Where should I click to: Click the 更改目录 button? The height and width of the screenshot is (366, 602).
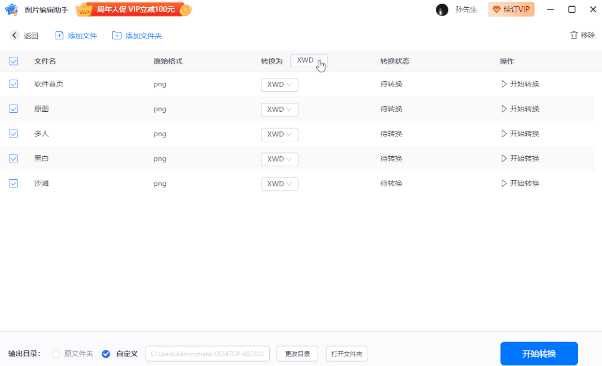[297, 354]
